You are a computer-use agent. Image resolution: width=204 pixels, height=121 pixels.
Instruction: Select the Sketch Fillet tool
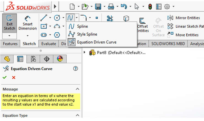click(x=84, y=18)
